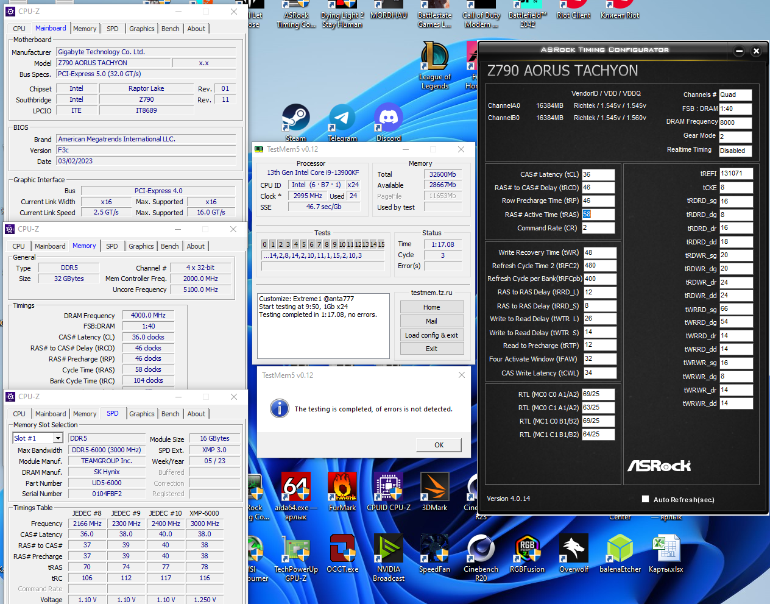Open the Карты.xlsx spreadsheet file icon
Image resolution: width=770 pixels, height=604 pixels.
pyautogui.click(x=666, y=553)
